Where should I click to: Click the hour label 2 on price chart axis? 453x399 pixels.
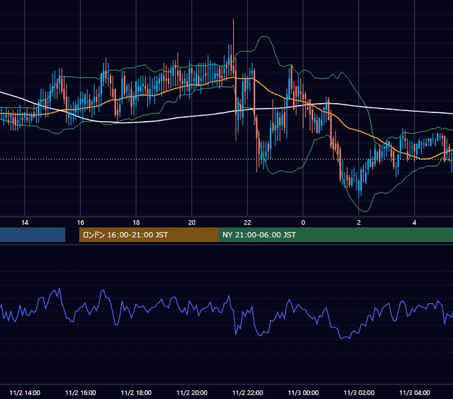(x=359, y=223)
